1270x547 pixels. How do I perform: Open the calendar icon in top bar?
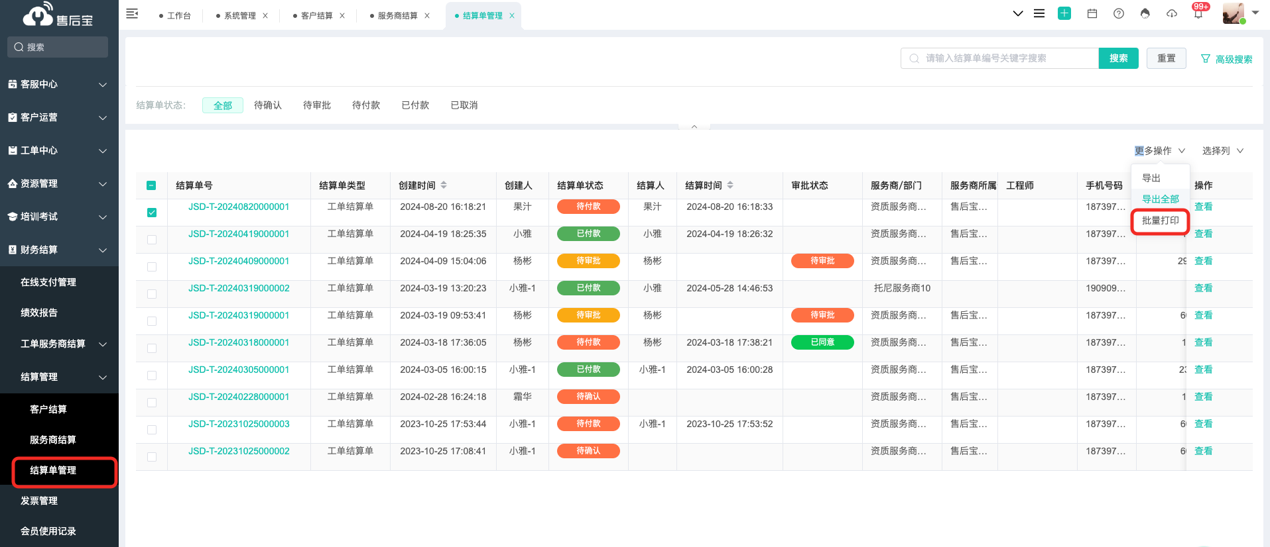[1092, 13]
